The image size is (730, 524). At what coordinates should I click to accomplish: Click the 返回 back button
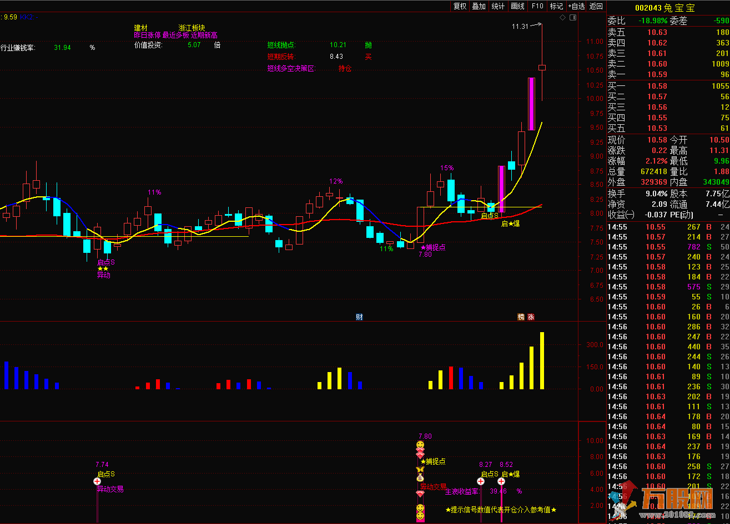596,6
